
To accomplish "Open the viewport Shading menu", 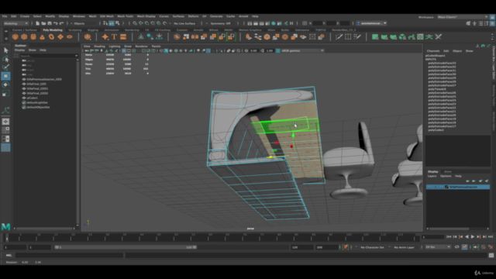I will point(99,46).
